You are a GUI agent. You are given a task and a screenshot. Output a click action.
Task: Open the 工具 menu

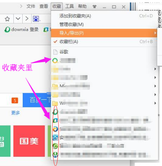point(69,6)
